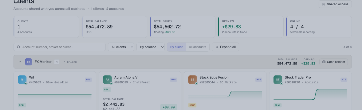Viewport: 362px width, 110px height.
Task: Click the FX Monitor group name
Action: (x=43, y=62)
